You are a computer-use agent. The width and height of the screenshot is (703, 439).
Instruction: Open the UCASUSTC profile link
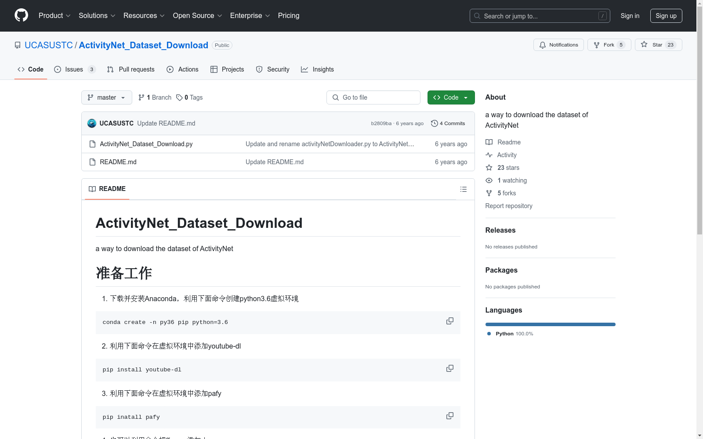pos(48,45)
